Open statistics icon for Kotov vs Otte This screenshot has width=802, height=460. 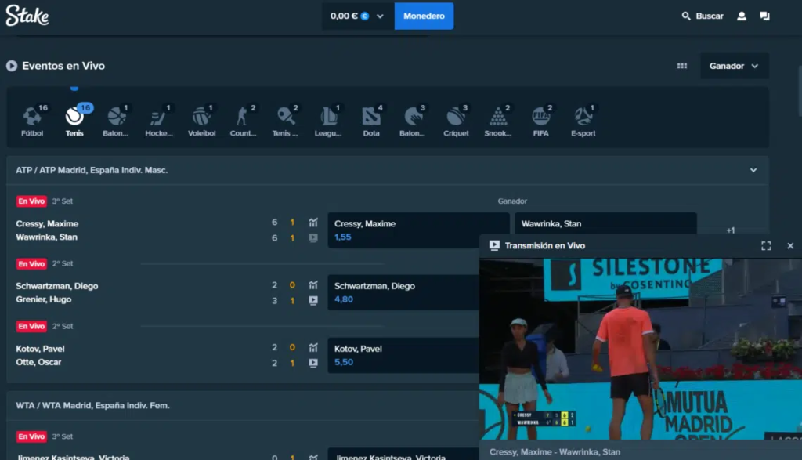click(x=313, y=348)
